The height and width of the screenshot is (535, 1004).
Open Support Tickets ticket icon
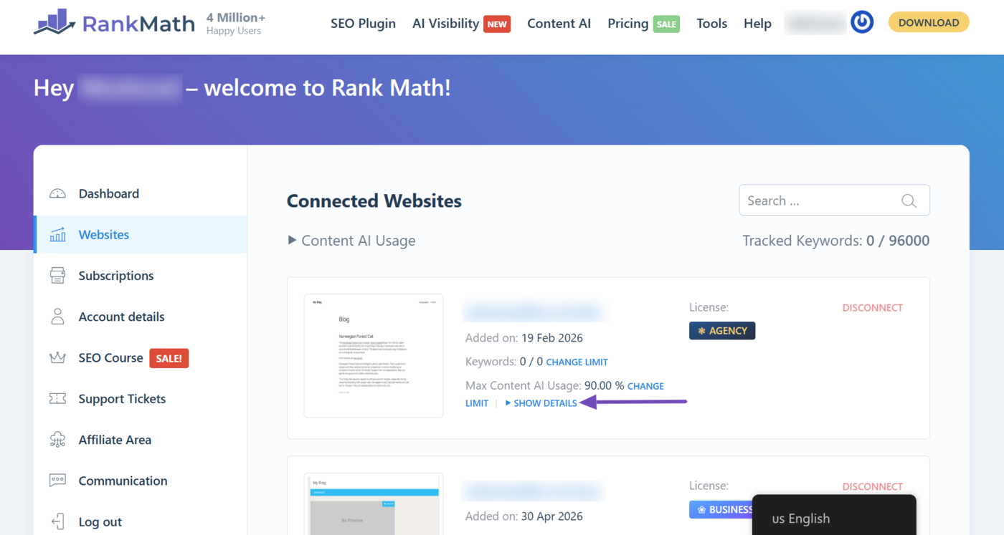pos(57,399)
